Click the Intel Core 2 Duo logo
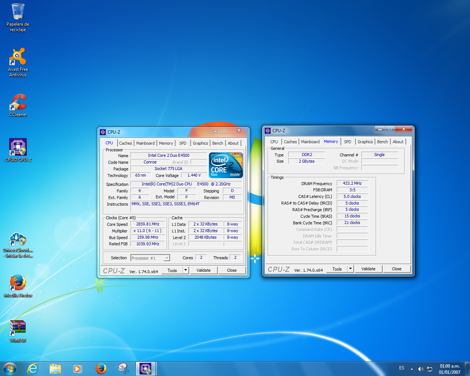Screen dimensions: 470x376 tap(226, 165)
